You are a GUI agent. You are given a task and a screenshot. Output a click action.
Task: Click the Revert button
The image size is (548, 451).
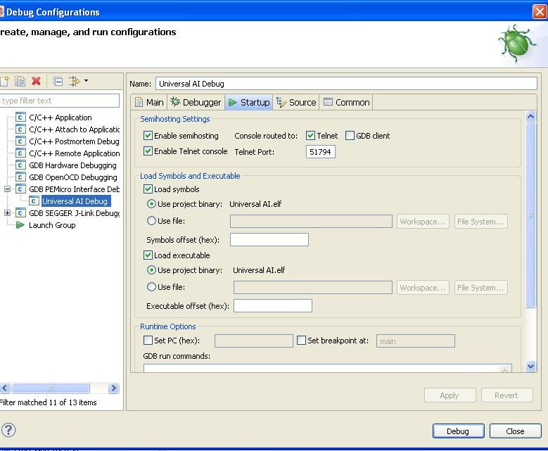coord(506,395)
